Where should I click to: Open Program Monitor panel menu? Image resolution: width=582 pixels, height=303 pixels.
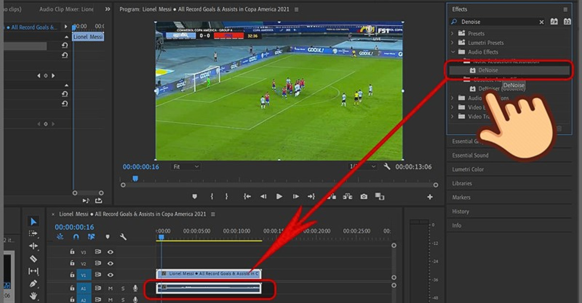296,9
